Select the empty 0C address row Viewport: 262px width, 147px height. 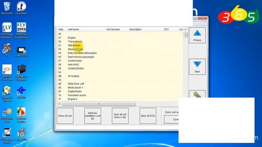tap(120, 80)
